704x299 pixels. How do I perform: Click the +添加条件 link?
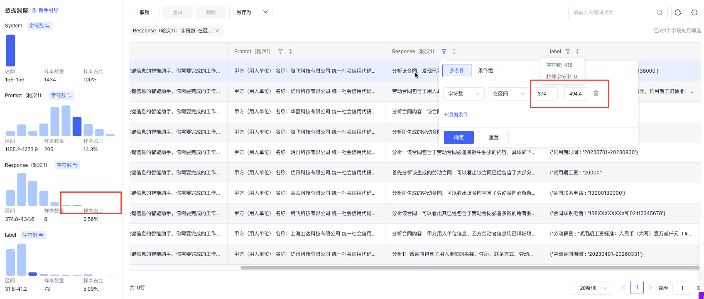(x=456, y=115)
